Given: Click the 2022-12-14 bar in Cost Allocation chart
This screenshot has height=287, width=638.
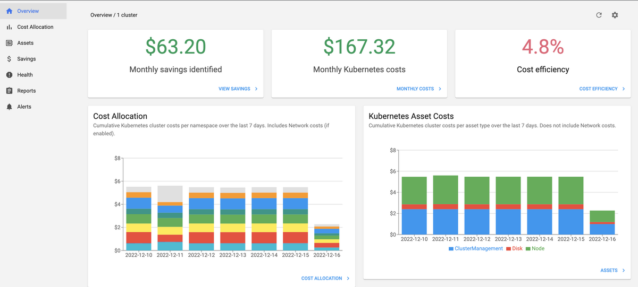Looking at the screenshot, I should coord(264,219).
